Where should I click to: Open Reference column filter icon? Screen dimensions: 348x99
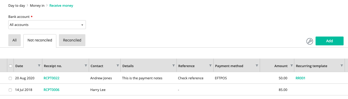pyautogui.click(x=210, y=66)
